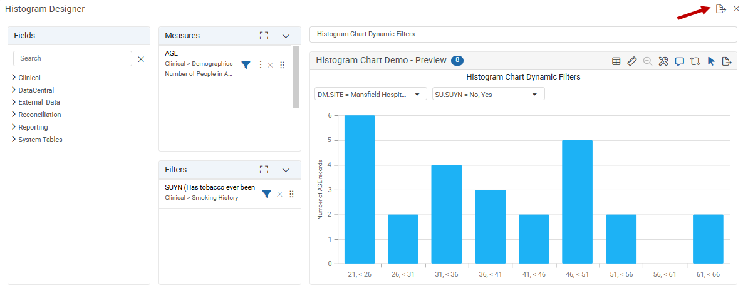Open the tools wrench and screwdriver icon

click(663, 61)
